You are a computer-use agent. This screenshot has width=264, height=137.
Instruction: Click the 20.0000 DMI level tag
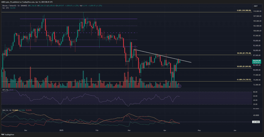point(256,122)
